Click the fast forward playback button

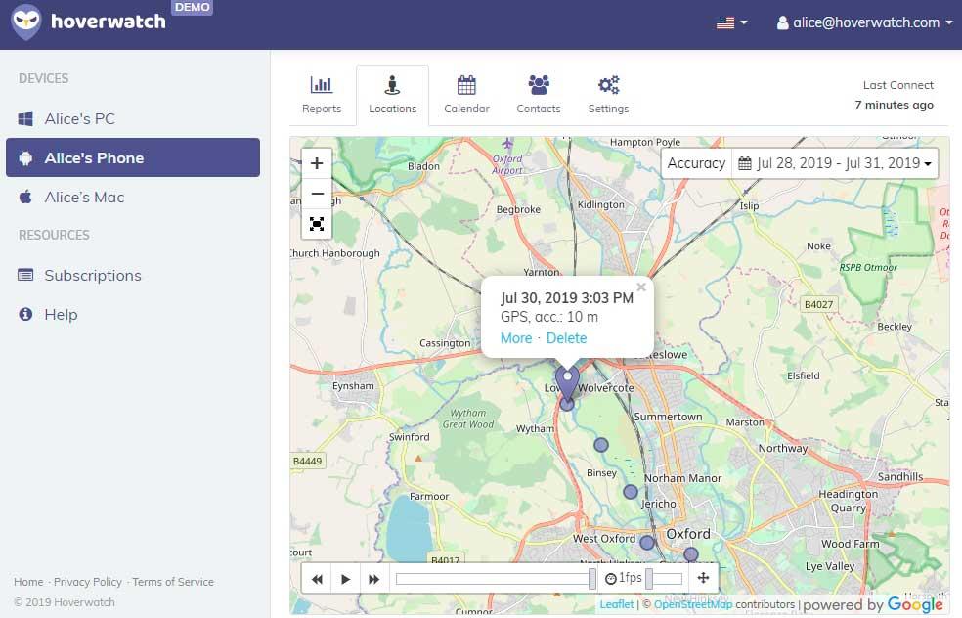coord(373,579)
